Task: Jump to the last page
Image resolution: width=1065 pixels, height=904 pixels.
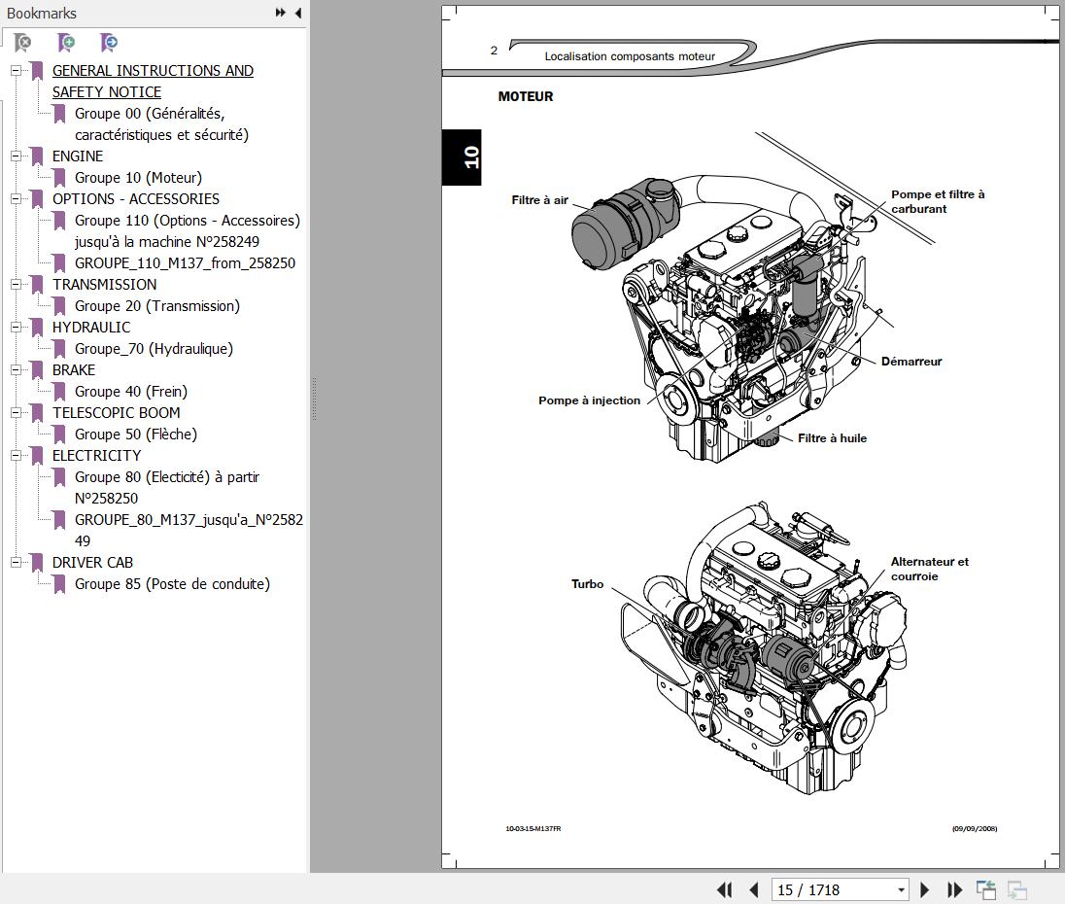Action: click(x=954, y=889)
